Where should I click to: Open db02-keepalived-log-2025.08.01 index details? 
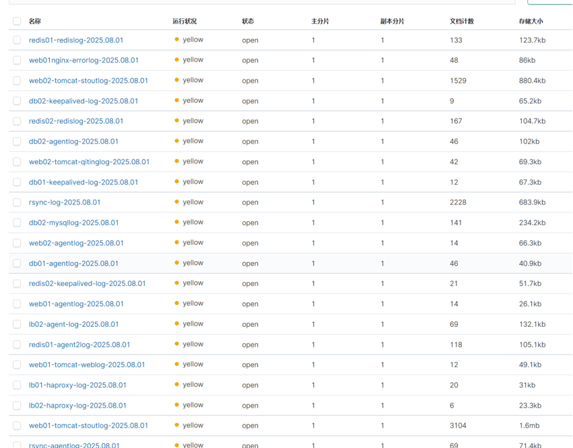[x=83, y=101]
